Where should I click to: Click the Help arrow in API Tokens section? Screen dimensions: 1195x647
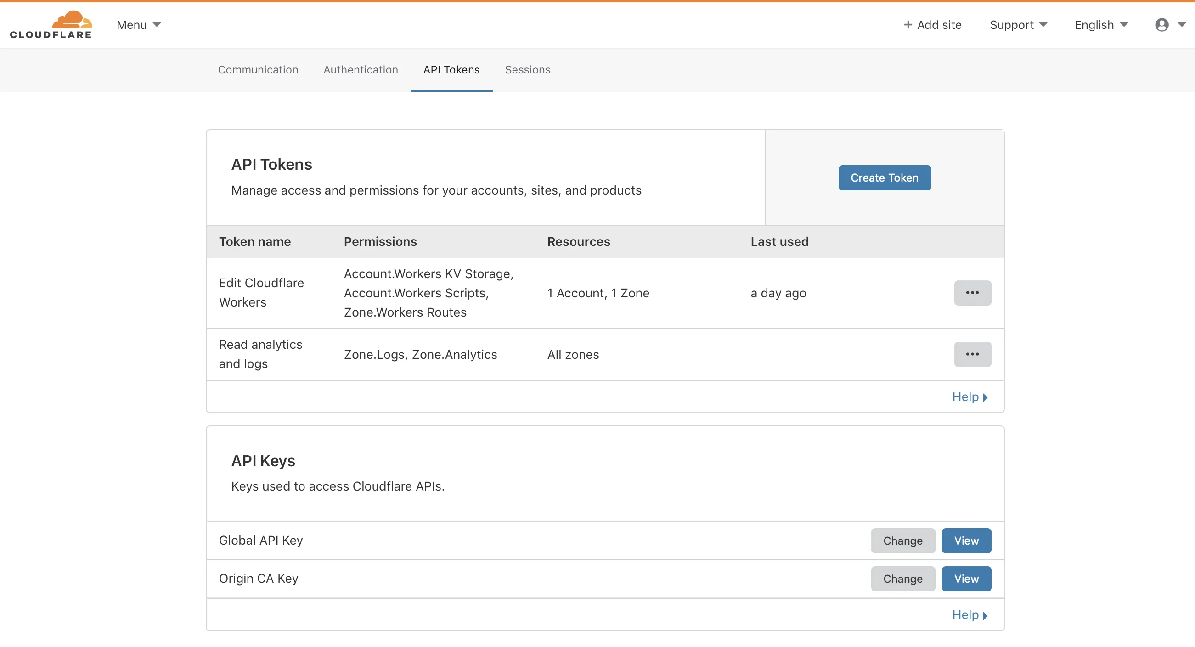click(x=986, y=397)
